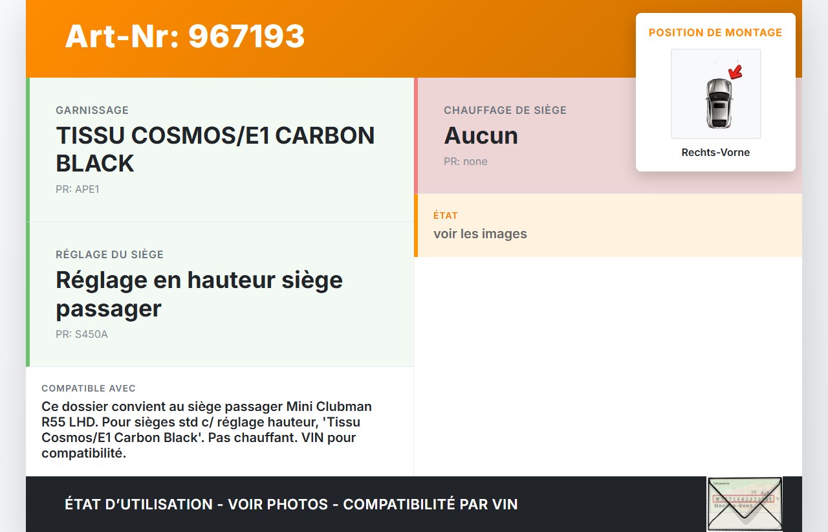Select the Aucun seat heating value

coord(481,136)
